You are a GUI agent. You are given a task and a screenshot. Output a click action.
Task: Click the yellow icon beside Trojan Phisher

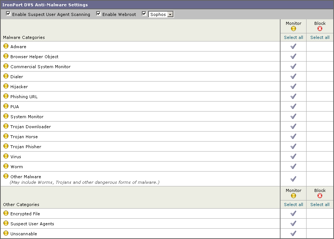click(6, 146)
